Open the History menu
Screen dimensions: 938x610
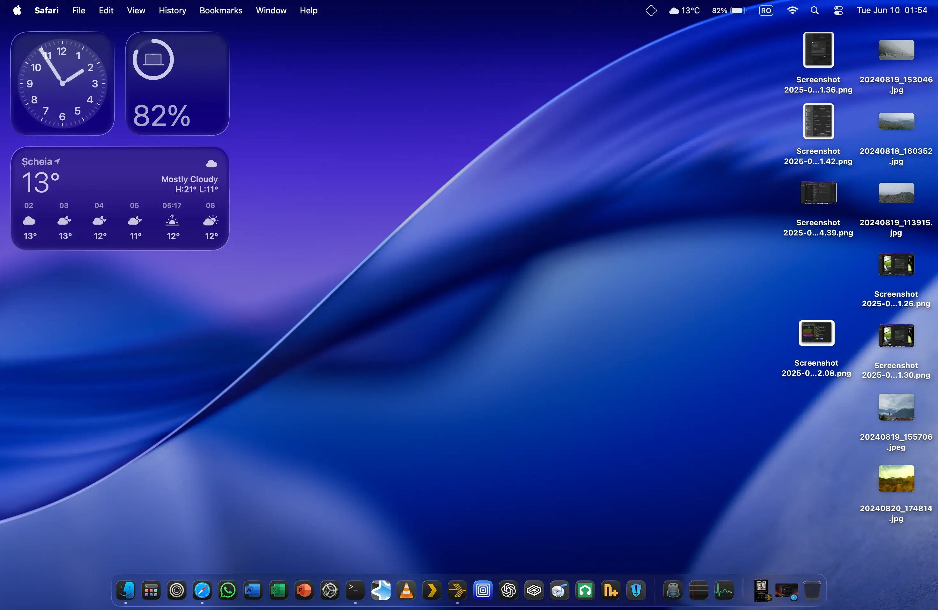172,11
